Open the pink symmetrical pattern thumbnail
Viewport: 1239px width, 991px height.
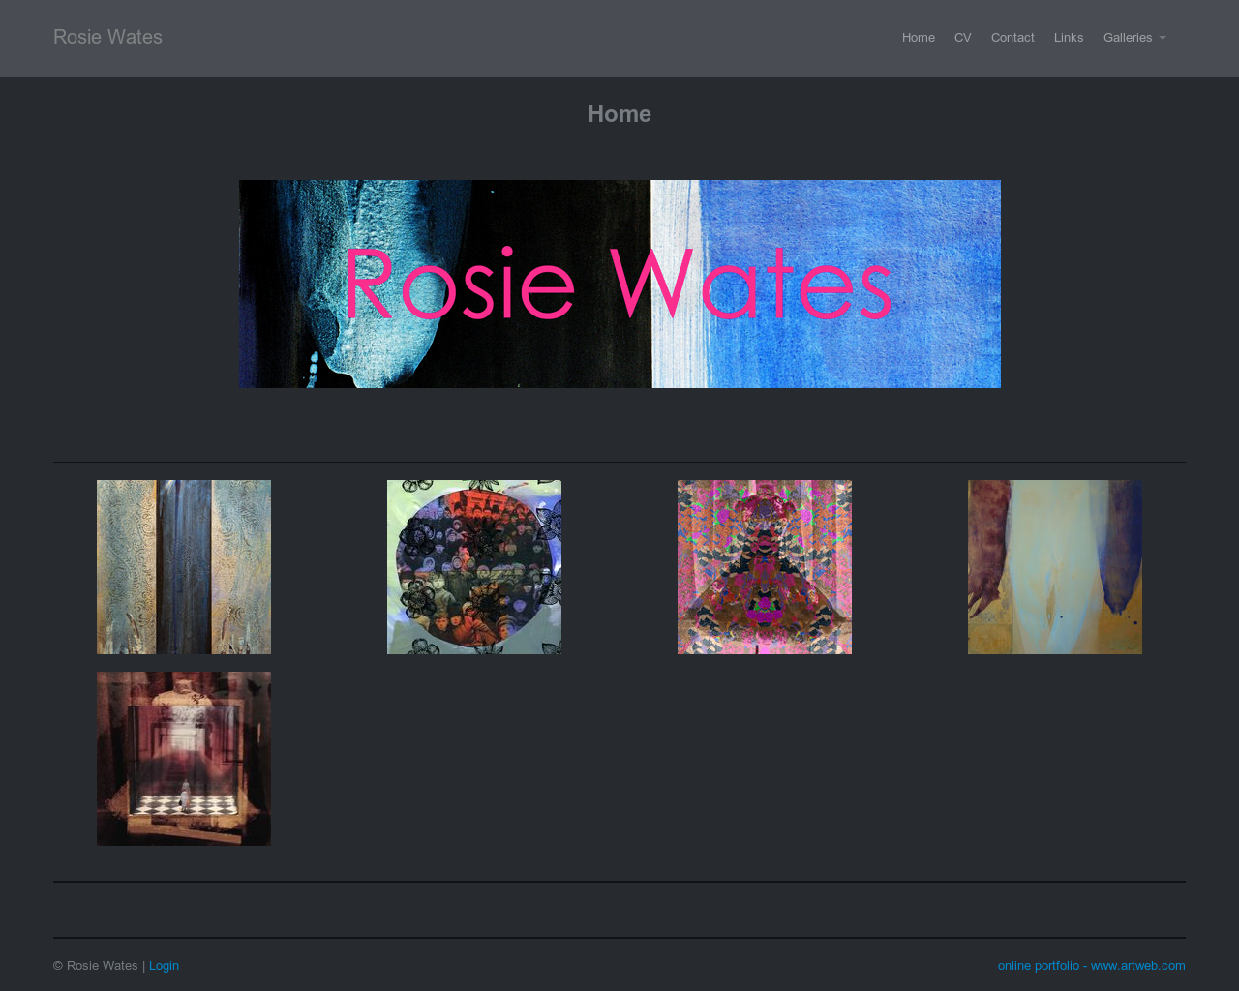(x=765, y=567)
